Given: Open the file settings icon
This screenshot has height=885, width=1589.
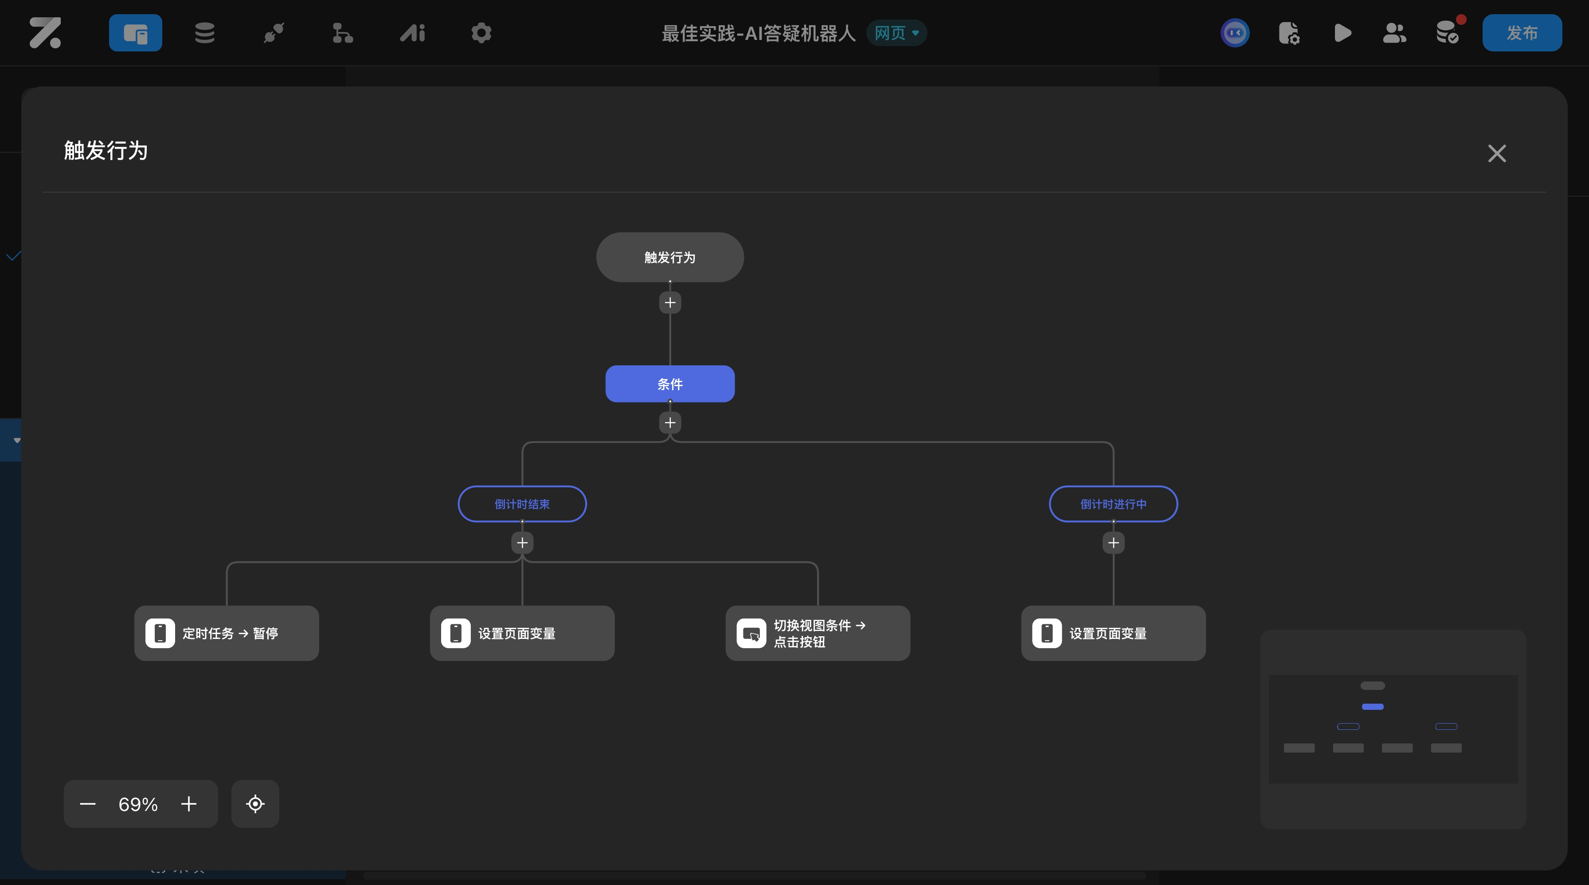Looking at the screenshot, I should click(x=1289, y=33).
